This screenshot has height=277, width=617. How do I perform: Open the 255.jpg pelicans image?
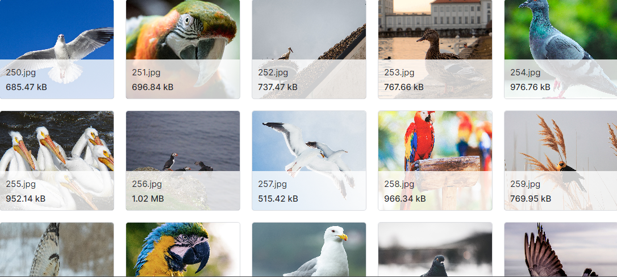point(57,160)
